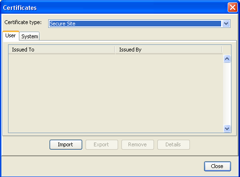
Task: Click the scrollbar down arrow
Action: [x=227, y=128]
